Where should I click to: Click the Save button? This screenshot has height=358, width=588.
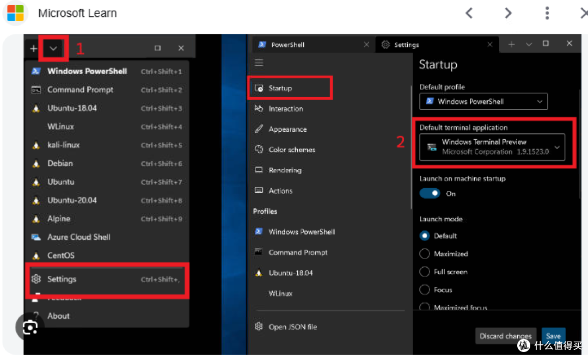coord(553,336)
